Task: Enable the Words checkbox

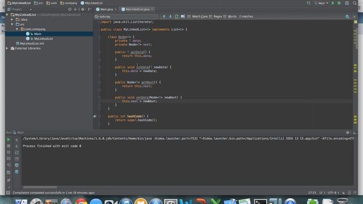Action: click(225, 16)
